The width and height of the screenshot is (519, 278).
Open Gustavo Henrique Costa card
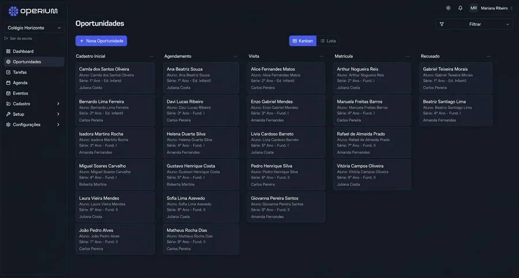tap(201, 175)
